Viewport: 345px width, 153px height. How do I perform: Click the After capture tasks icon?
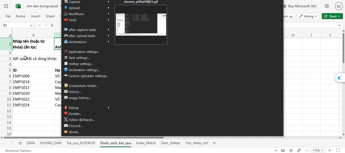click(66, 30)
